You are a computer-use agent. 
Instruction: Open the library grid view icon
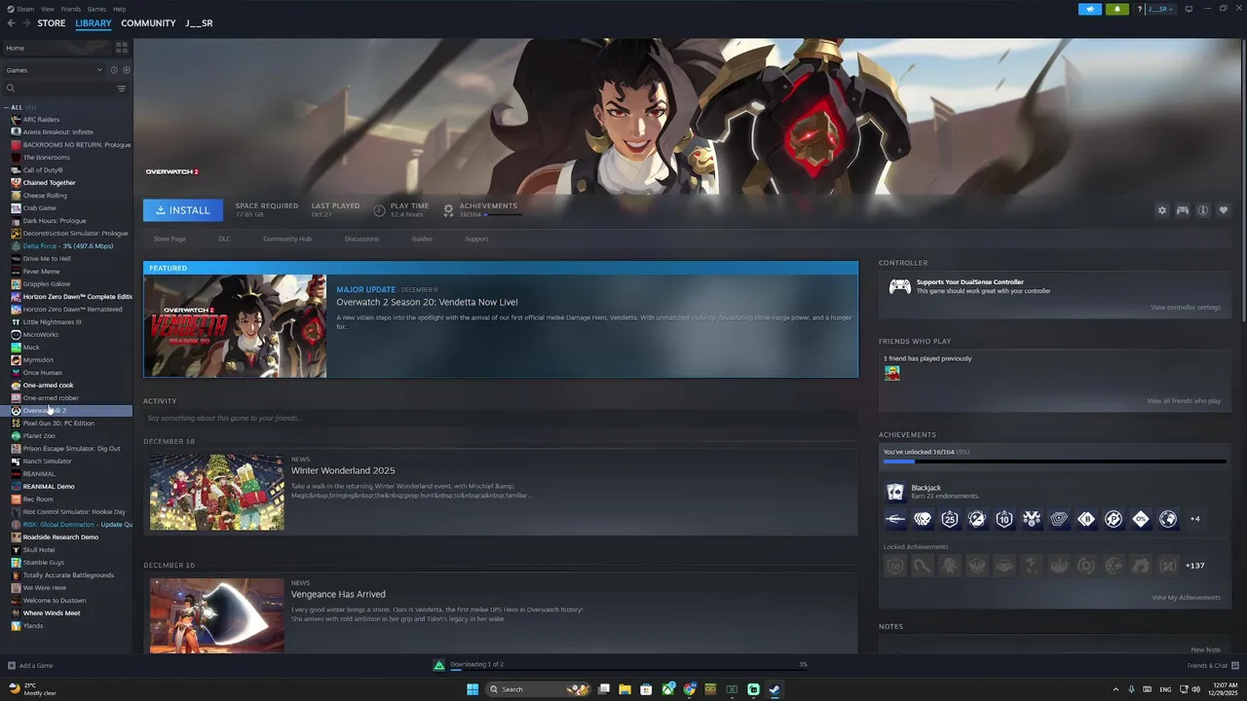click(122, 48)
